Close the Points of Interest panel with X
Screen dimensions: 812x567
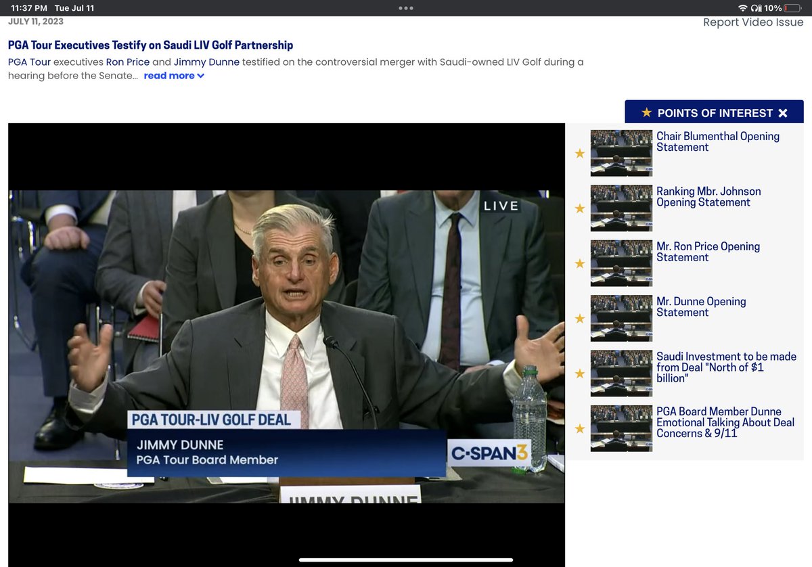783,113
